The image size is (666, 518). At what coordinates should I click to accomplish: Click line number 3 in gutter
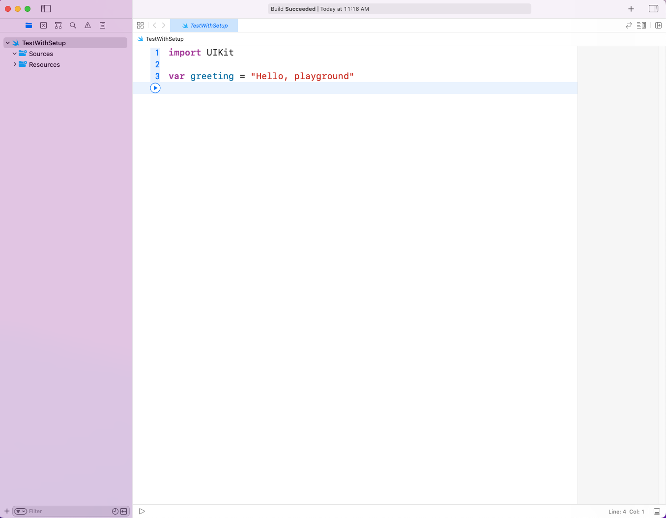coord(157,76)
